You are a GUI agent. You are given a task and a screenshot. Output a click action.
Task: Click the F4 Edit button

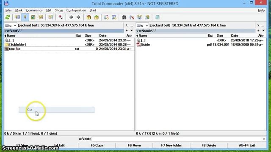[59, 145]
